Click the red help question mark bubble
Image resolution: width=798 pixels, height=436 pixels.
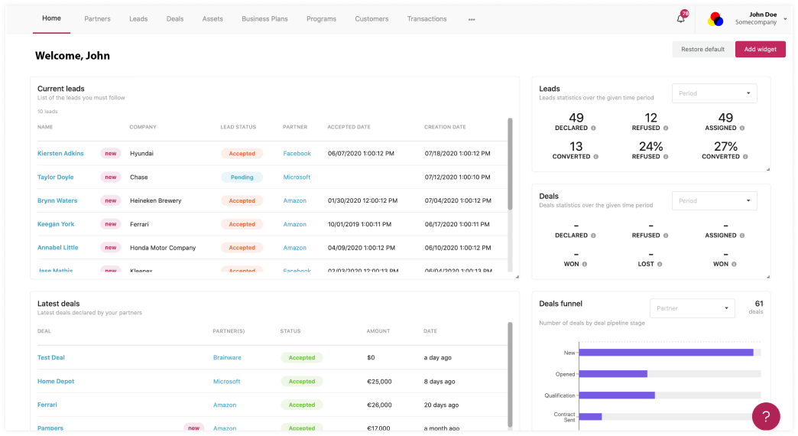tap(766, 416)
